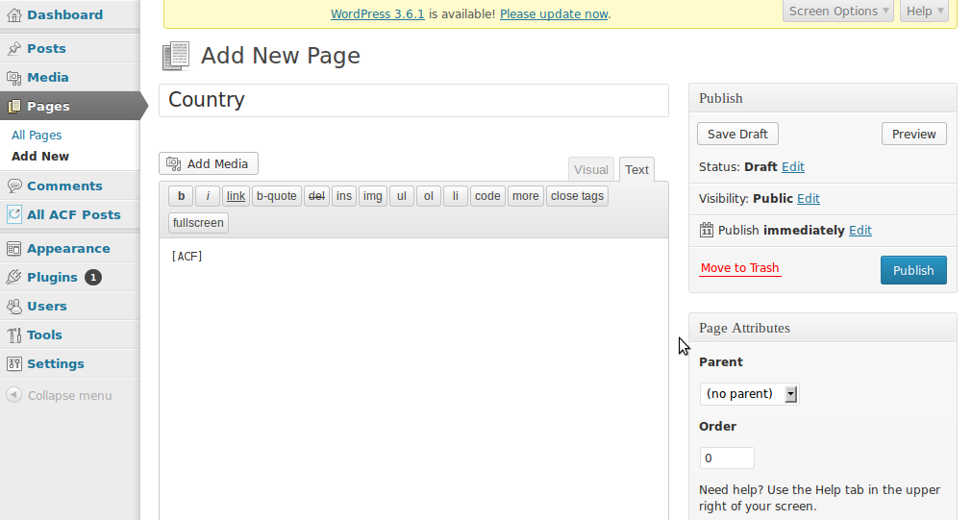Screen dimensions: 972x520
Task: Click the All ACF Posts icon
Action: click(x=13, y=214)
